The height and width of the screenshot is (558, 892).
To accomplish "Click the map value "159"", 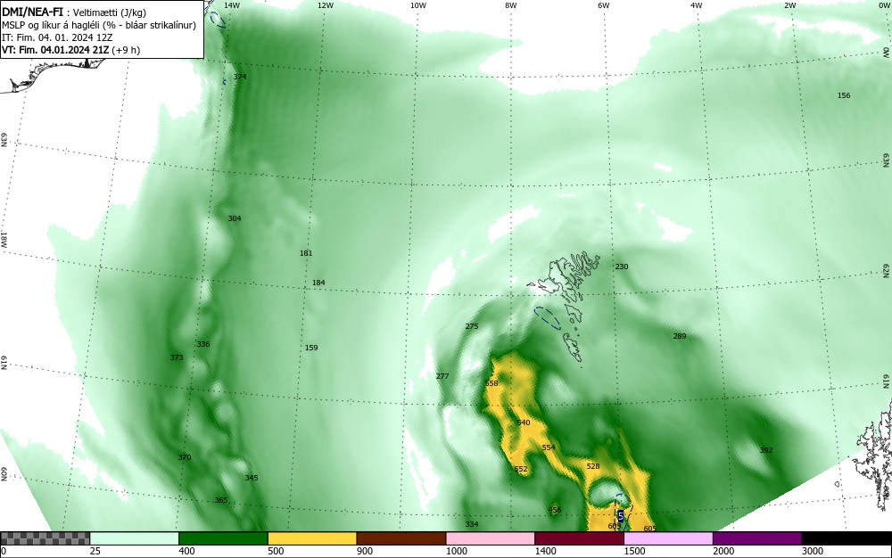I will (311, 348).
